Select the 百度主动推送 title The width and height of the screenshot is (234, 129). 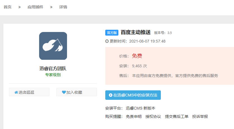(x=135, y=32)
